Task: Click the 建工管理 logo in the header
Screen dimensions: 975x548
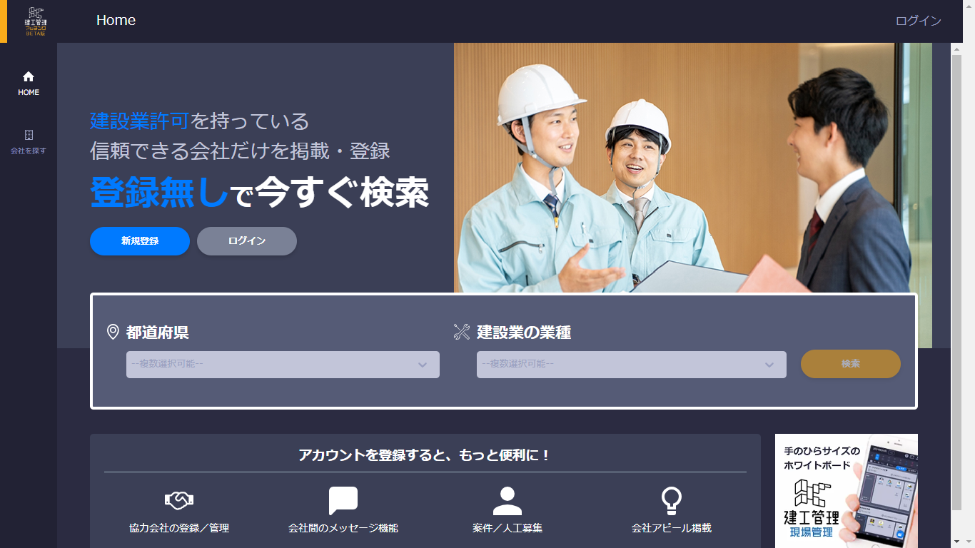Action: (x=35, y=21)
